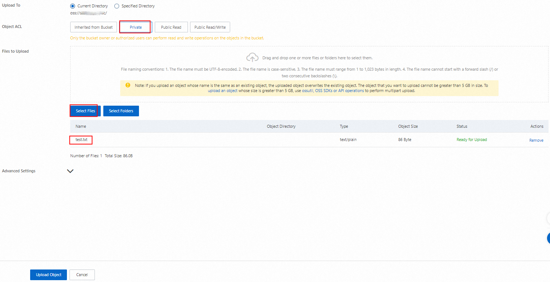Click the cloud upload icon in drop zone
Viewport: 550px width, 282px height.
[x=252, y=57]
